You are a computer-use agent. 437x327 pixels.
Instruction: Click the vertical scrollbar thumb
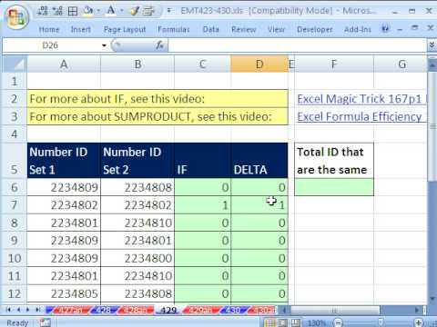click(x=432, y=127)
